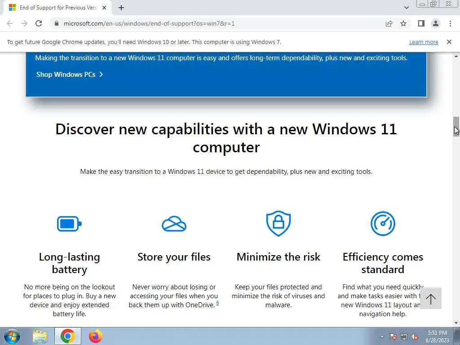Click the Make the easy transition paragraph
460x345 pixels.
click(226, 172)
